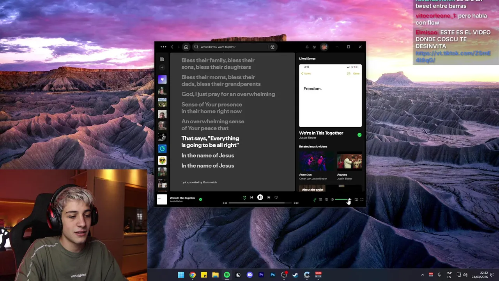Screen dimensions: 499x281
Task: Expand Your Library sidebar
Action: tap(162, 59)
